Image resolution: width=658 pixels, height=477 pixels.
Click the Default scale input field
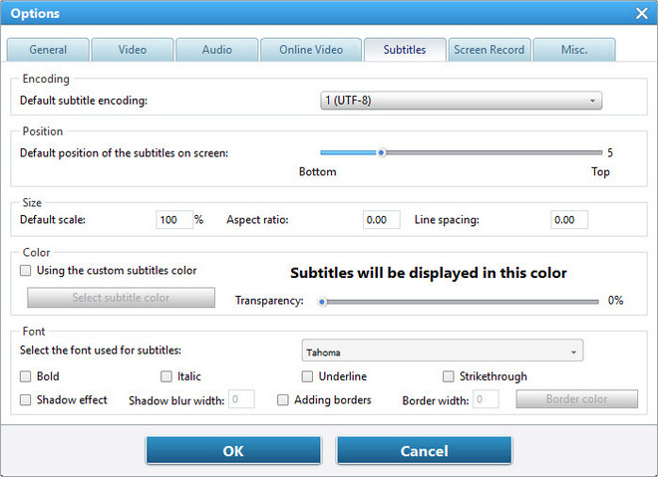(173, 220)
